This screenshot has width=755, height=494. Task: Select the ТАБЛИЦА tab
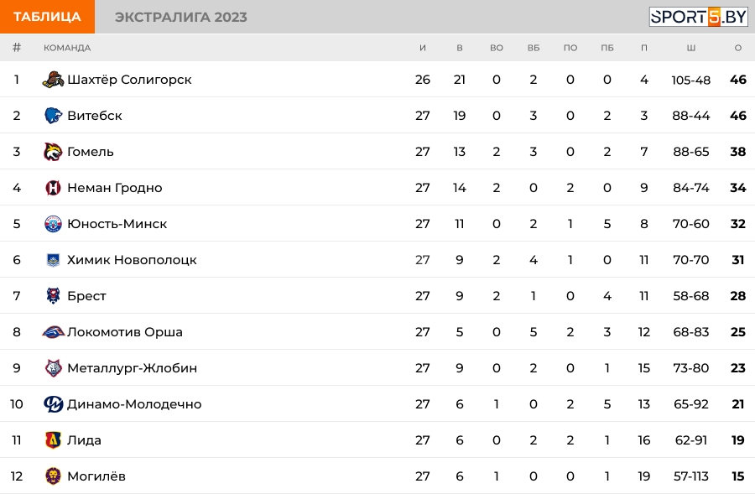coord(47,17)
